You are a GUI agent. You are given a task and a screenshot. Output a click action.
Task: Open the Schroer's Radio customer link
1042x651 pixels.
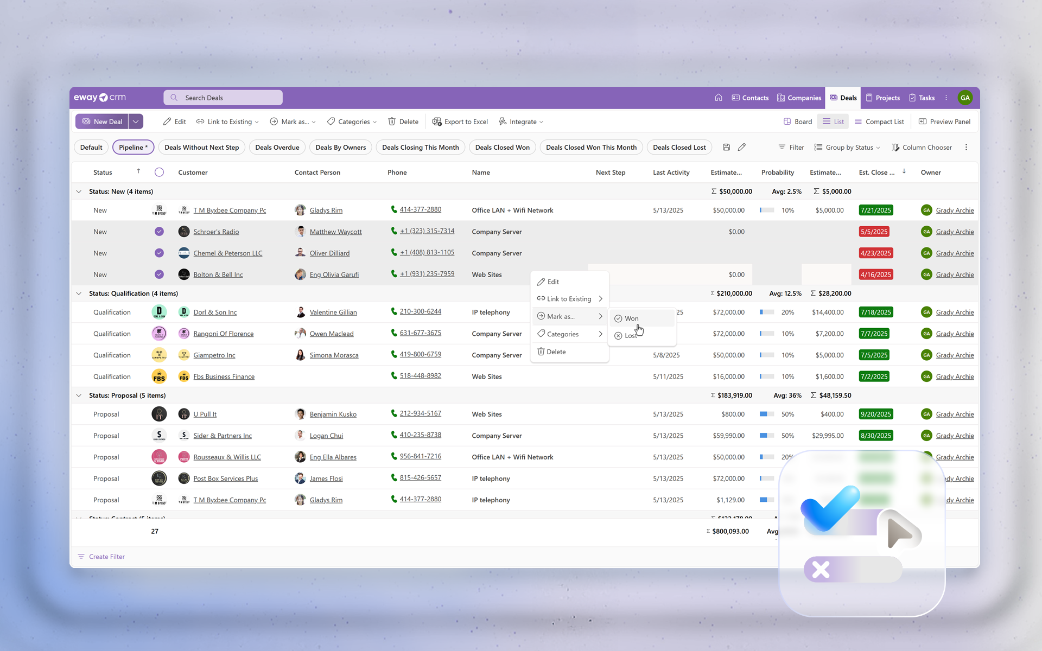tap(216, 232)
